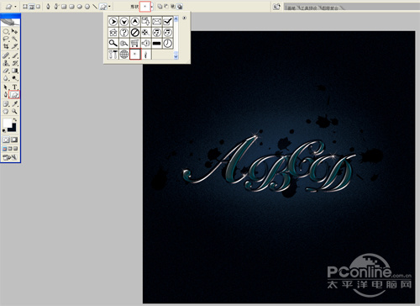Expand the geometry options arrow beside shape tools

coord(109,6)
